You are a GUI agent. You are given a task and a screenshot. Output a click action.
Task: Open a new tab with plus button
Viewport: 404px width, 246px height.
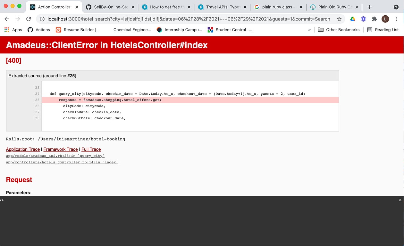370,7
